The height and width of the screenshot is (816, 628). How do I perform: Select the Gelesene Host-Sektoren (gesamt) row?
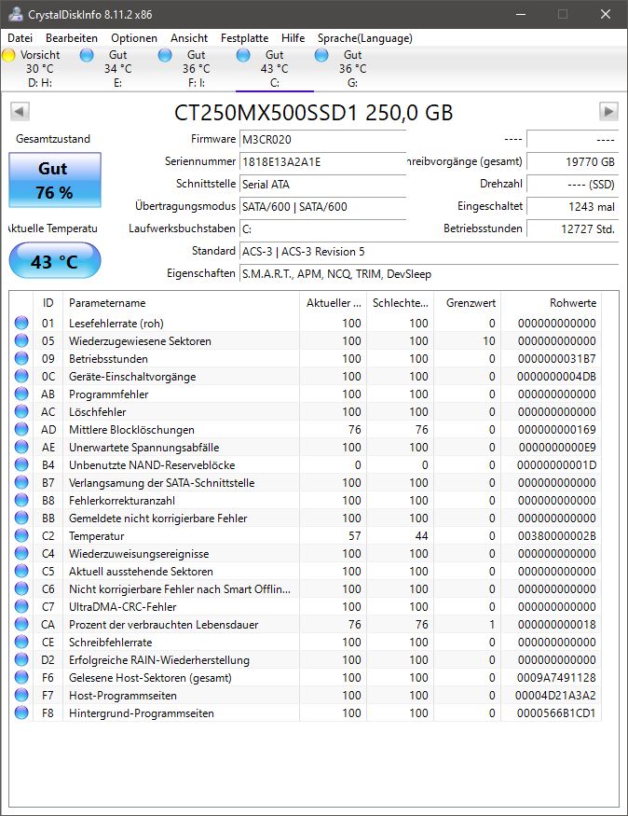[306, 677]
